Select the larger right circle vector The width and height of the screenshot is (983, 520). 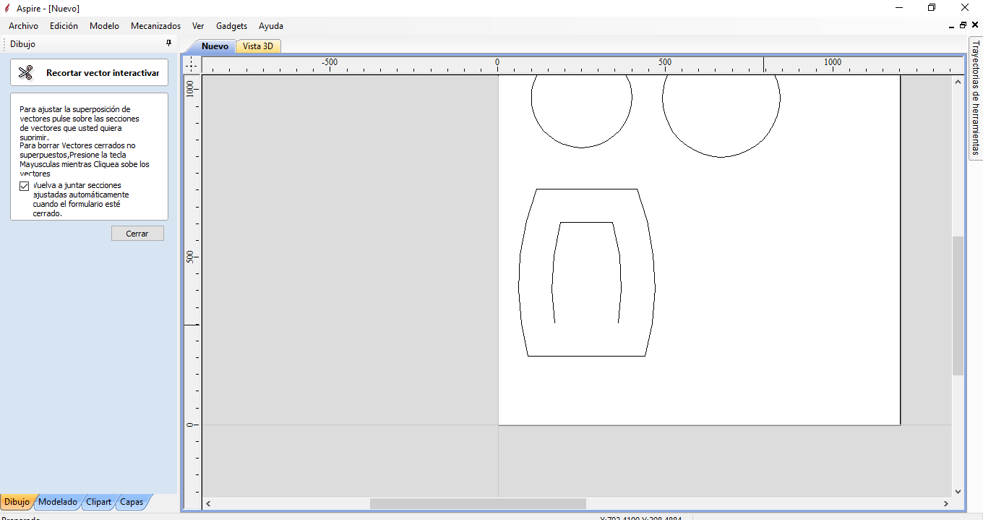[x=721, y=157]
